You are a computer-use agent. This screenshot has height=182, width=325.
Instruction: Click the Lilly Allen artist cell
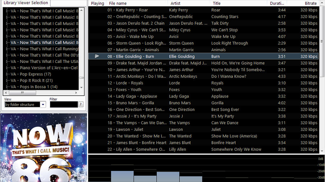click(x=177, y=149)
